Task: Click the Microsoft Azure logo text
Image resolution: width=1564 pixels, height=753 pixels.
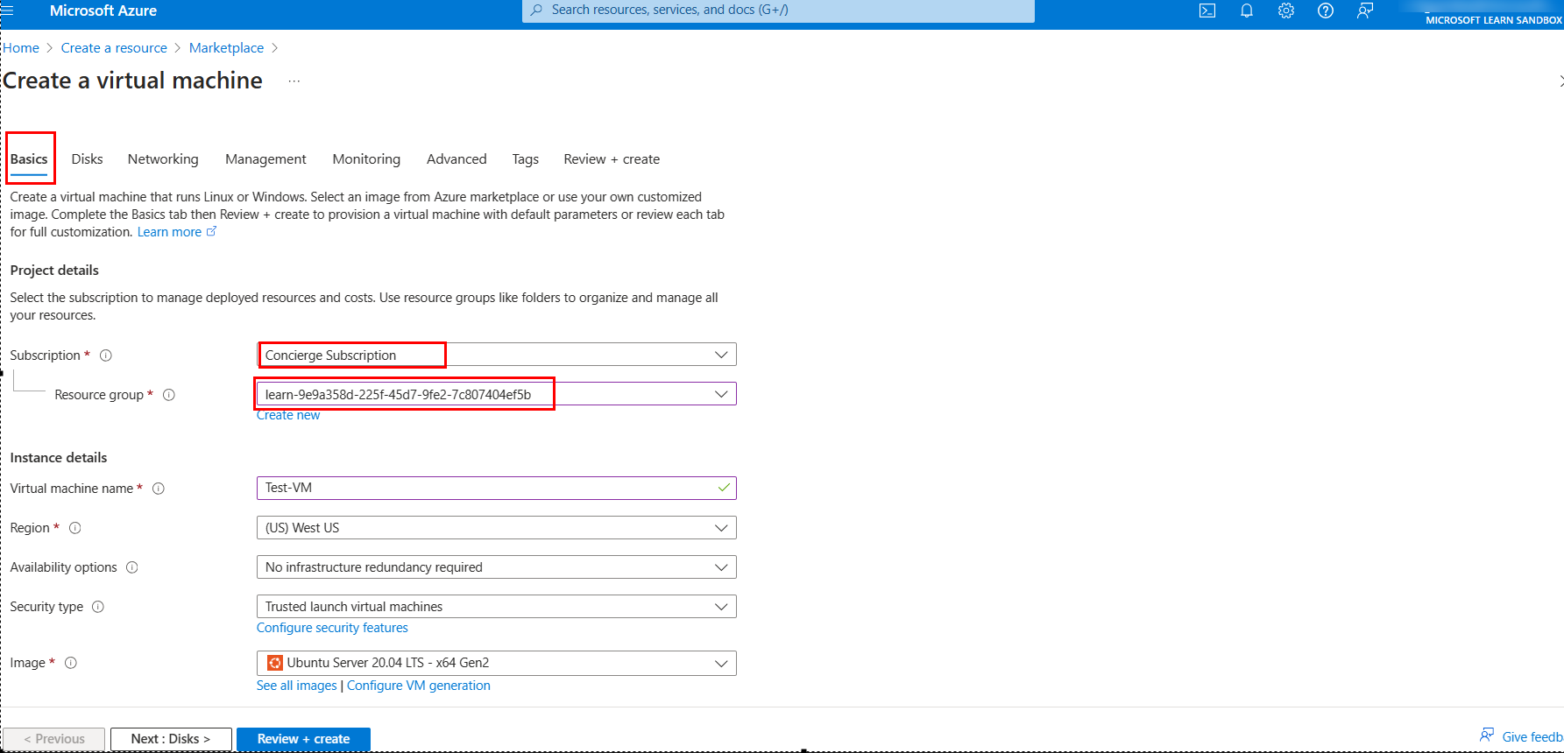Action: pyautogui.click(x=103, y=11)
